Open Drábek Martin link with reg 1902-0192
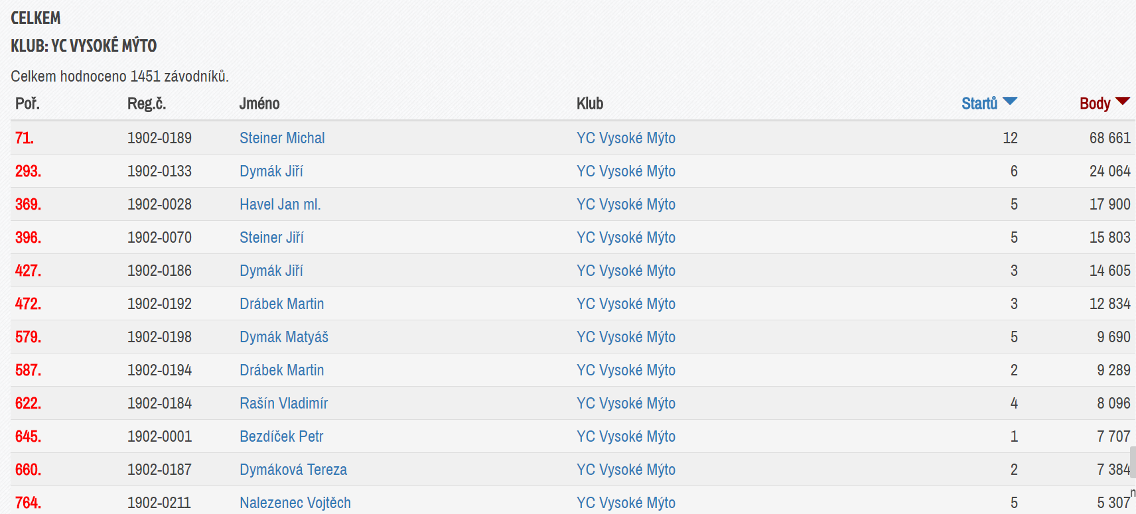The image size is (1136, 514). tap(282, 304)
